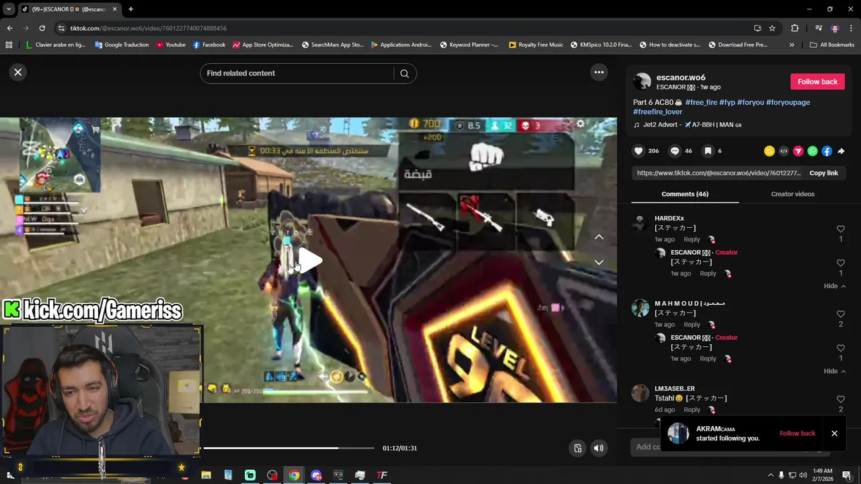
Task: Open comments via speech bubble icon
Action: click(x=675, y=151)
